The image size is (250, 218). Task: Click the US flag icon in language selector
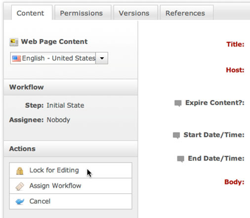click(x=16, y=58)
